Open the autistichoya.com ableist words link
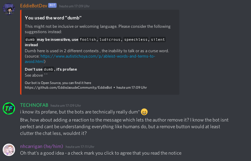This screenshot has height=161, width=251. click(90, 59)
